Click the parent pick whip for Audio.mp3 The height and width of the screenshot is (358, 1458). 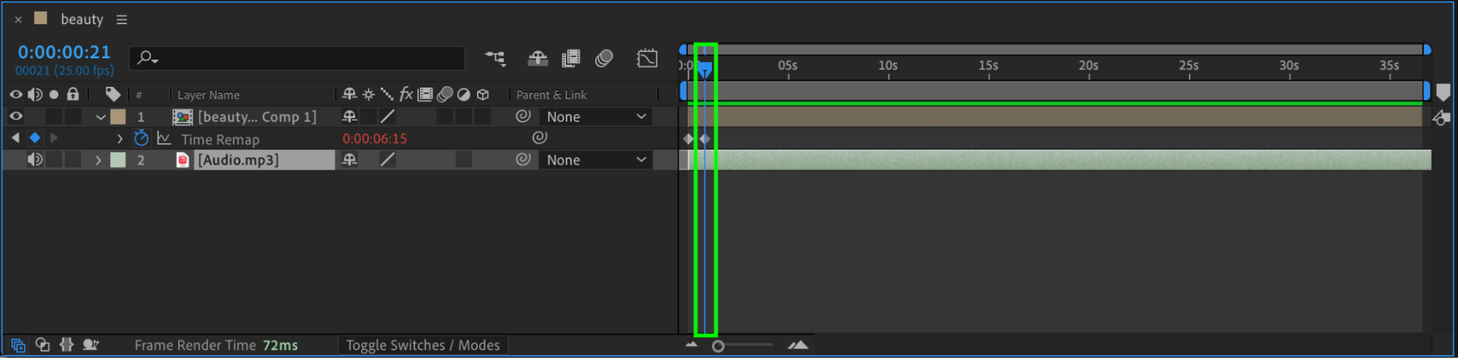(x=523, y=160)
